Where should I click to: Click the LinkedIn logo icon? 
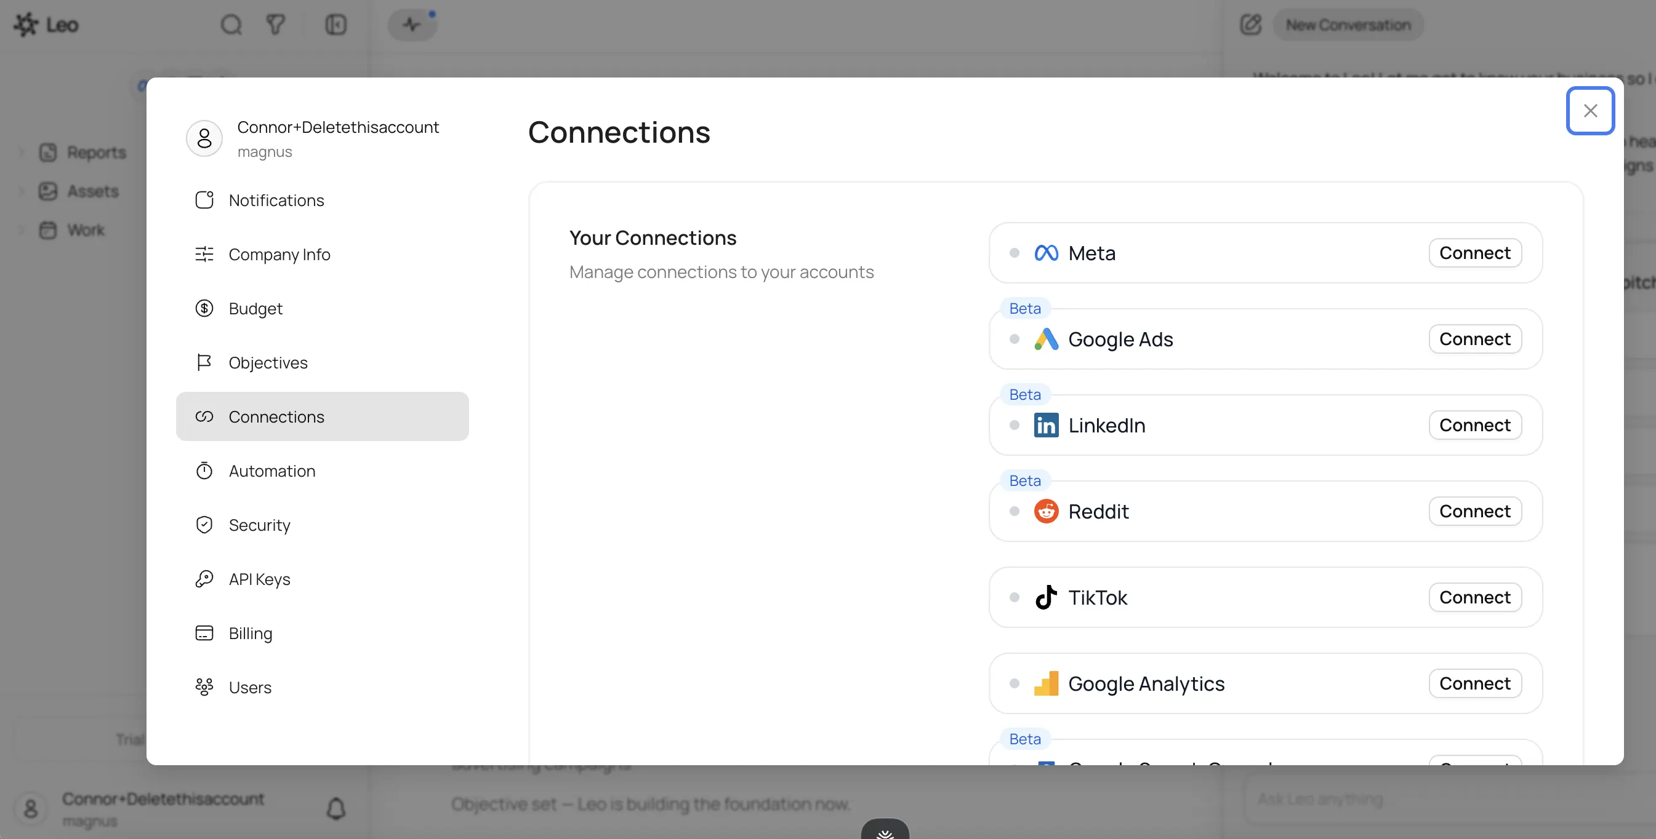pos(1046,425)
